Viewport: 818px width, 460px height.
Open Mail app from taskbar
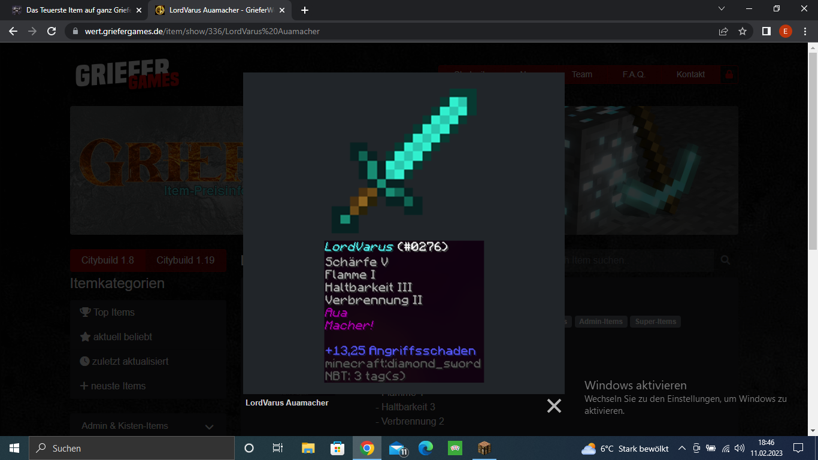[397, 448]
